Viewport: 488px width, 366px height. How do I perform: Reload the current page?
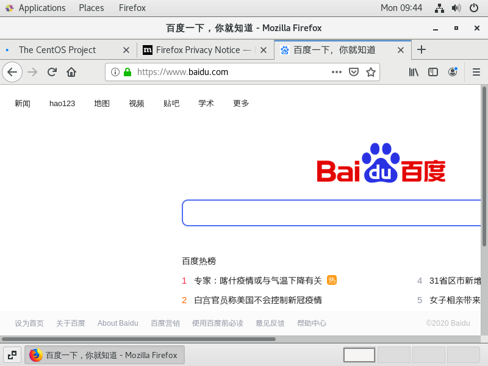tap(52, 72)
